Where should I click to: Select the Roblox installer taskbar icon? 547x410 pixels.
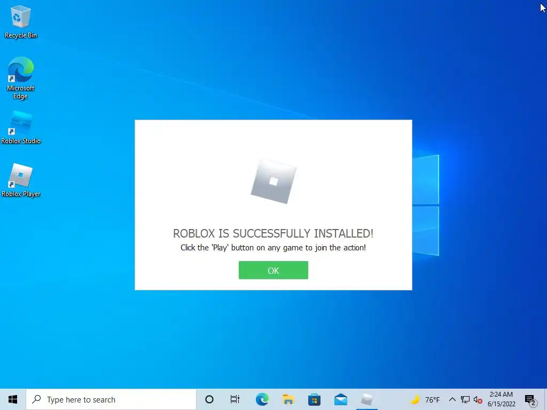tap(366, 399)
